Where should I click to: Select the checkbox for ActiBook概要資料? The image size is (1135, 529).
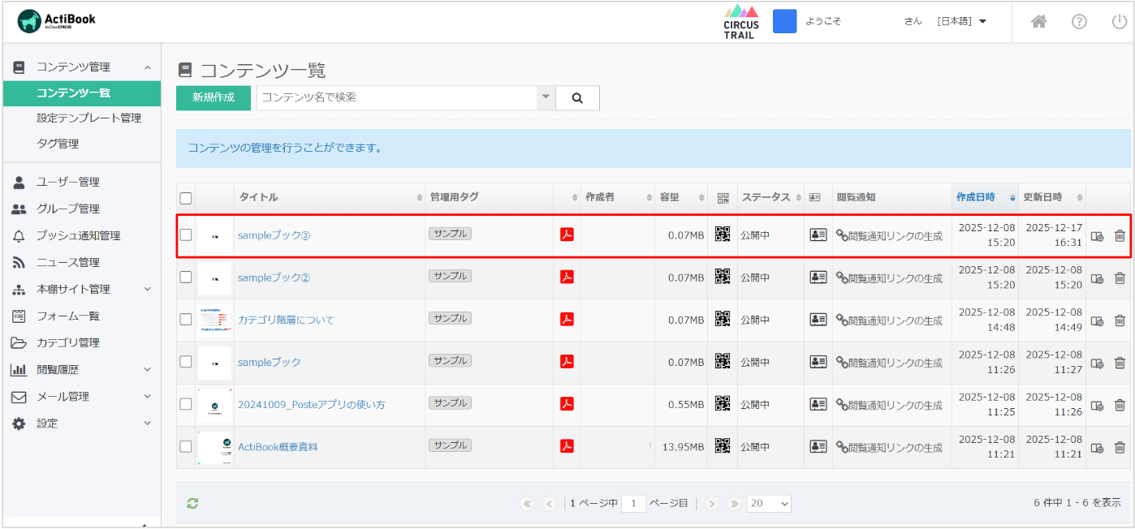[x=186, y=446]
